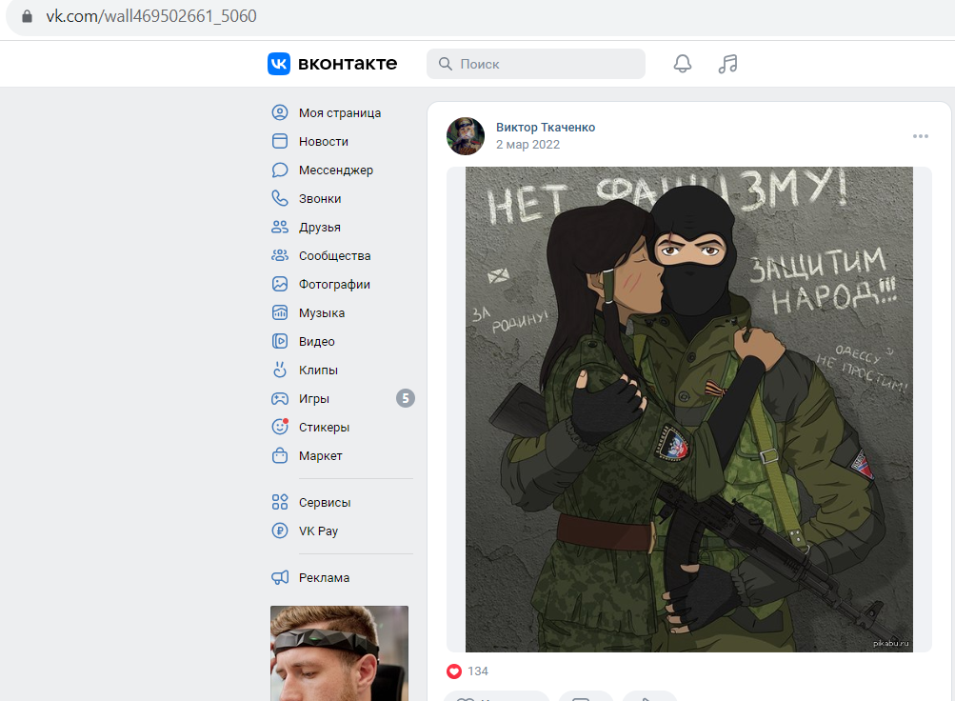Open Фотографии section link
955x701 pixels.
(x=334, y=285)
